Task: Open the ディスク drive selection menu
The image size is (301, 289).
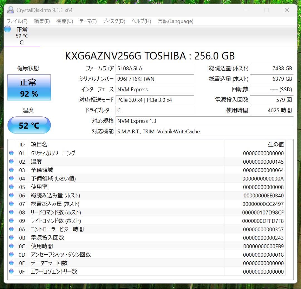Action: point(113,21)
